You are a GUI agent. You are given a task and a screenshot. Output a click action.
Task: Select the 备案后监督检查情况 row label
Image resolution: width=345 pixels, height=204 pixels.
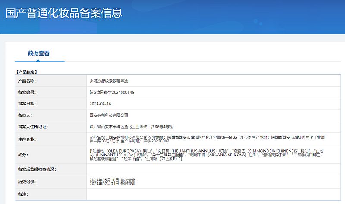click(37, 170)
